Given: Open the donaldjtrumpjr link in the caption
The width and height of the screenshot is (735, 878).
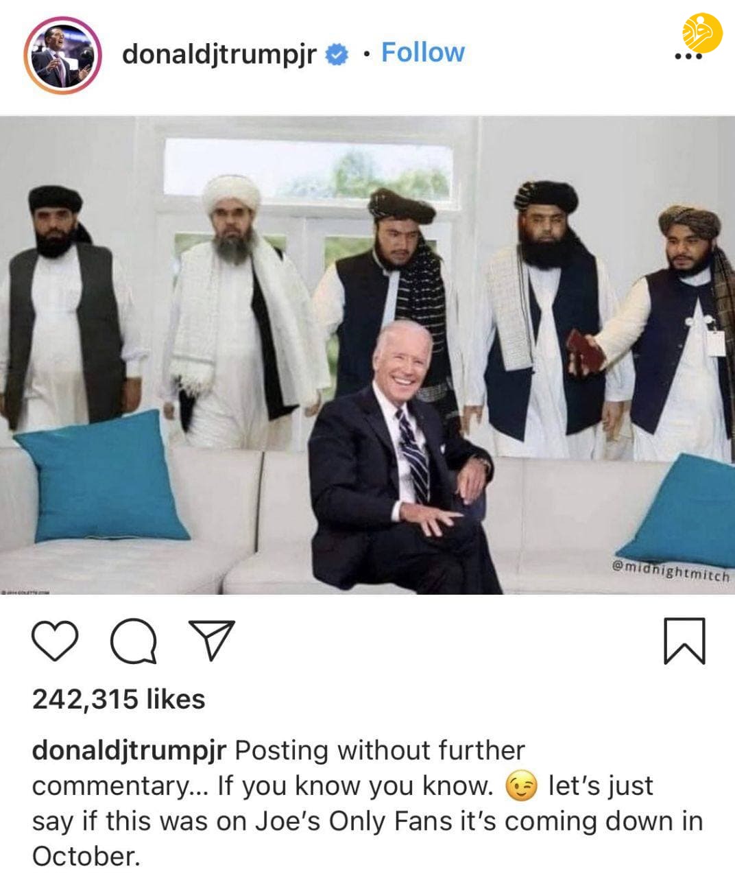Looking at the screenshot, I should [129, 750].
